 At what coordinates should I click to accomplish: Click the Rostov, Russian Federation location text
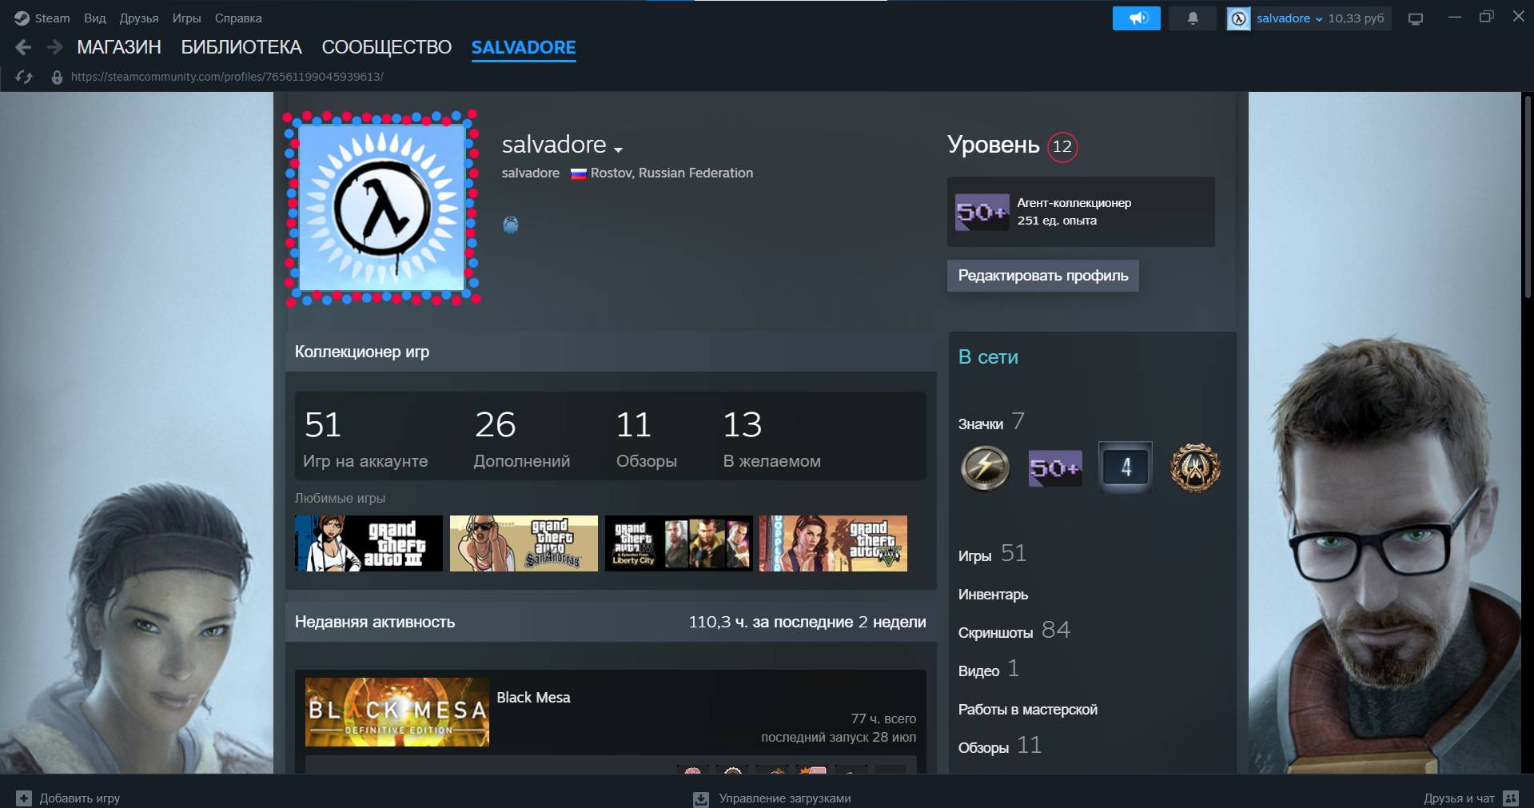point(671,173)
